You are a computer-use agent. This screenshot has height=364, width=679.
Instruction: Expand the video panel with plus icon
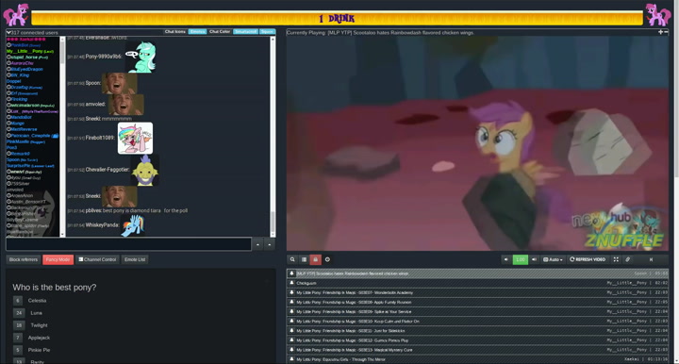(x=660, y=32)
